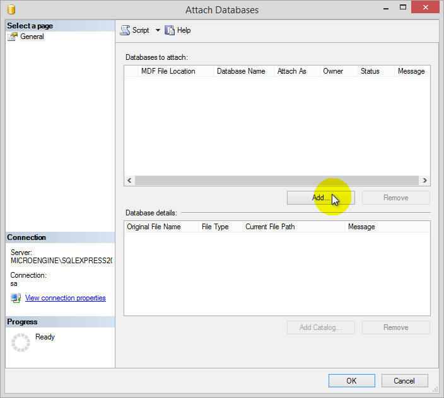The width and height of the screenshot is (444, 398).
Task: Open the Script dropdown arrow
Action: pos(158,30)
